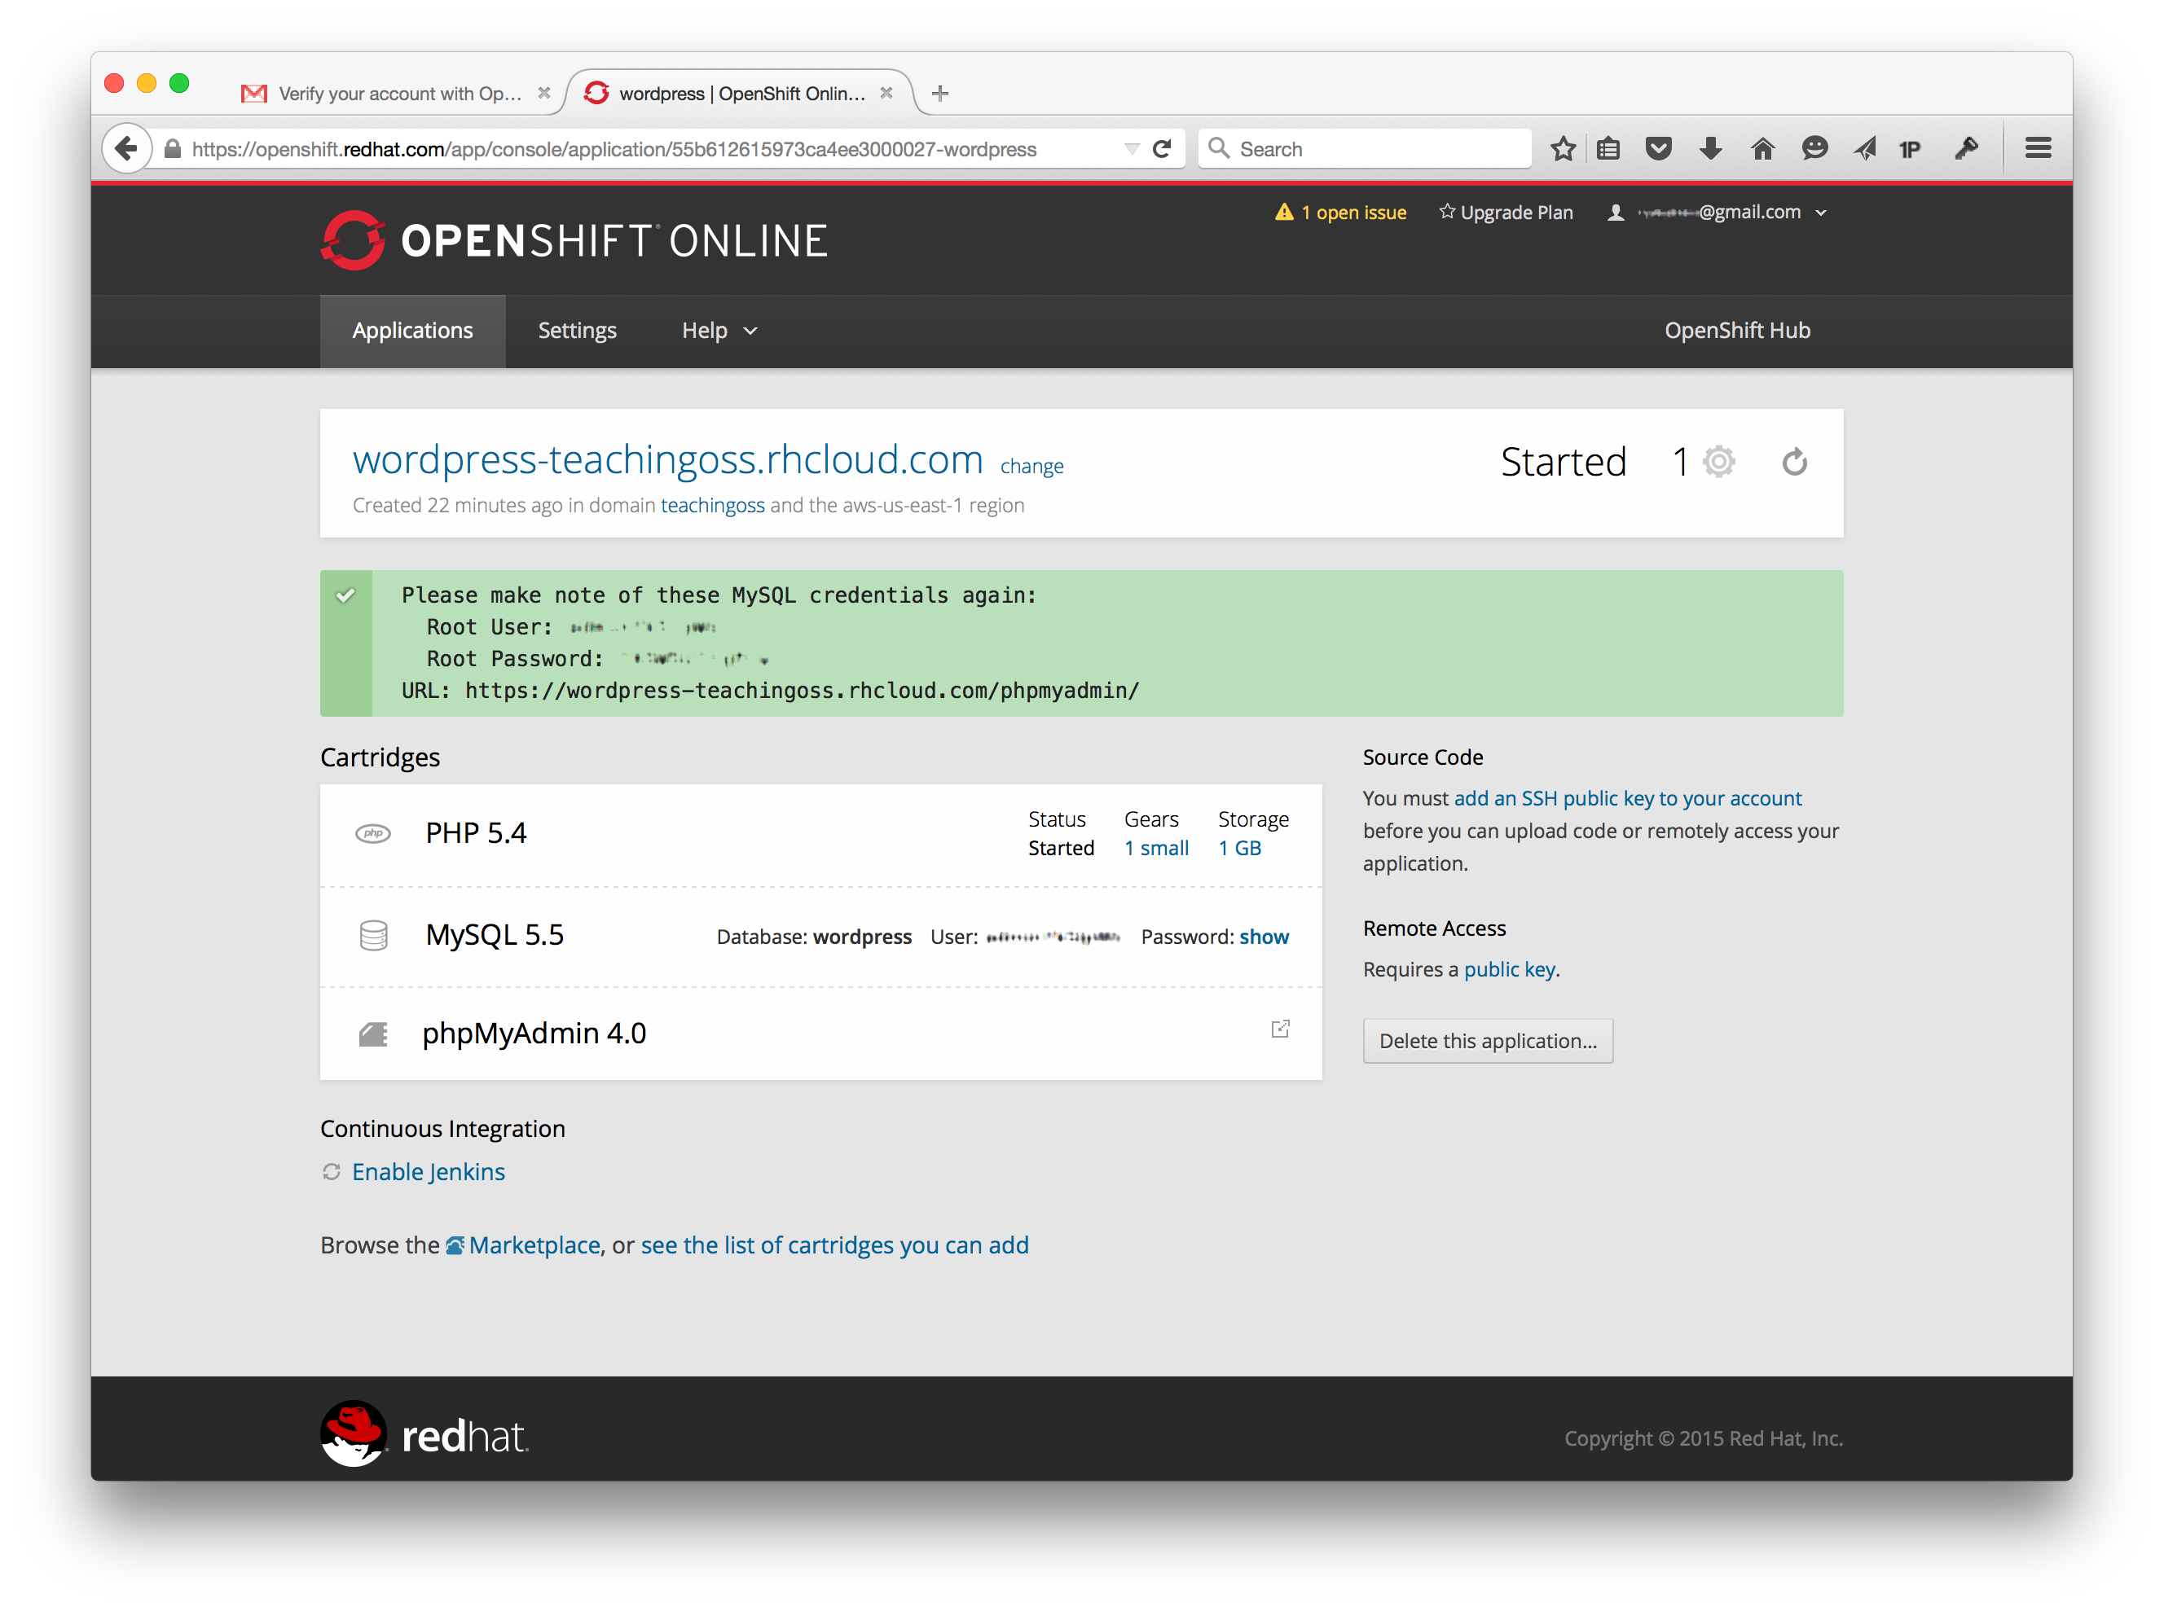This screenshot has width=2164, height=1611.
Task: Click the MySQL 5.5 database icon
Action: pyautogui.click(x=374, y=935)
